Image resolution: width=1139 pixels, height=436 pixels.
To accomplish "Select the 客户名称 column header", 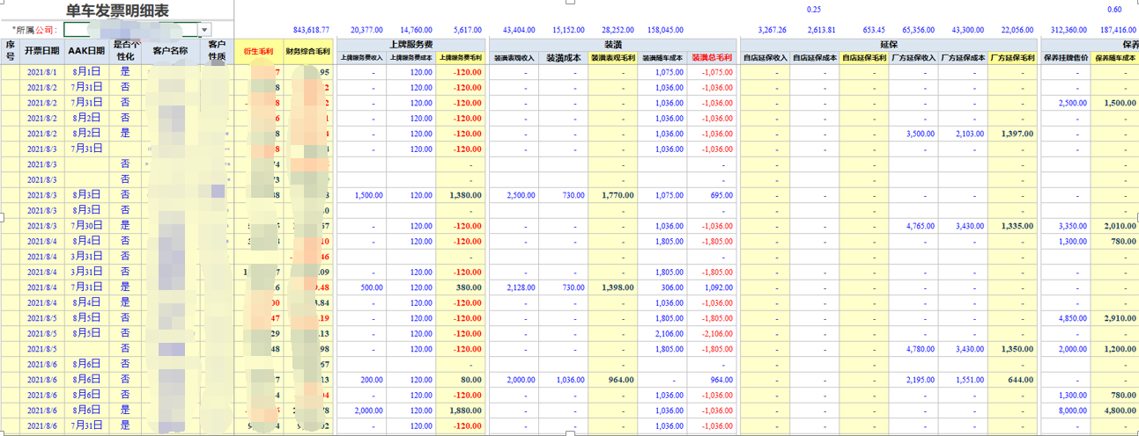I will coord(170,51).
